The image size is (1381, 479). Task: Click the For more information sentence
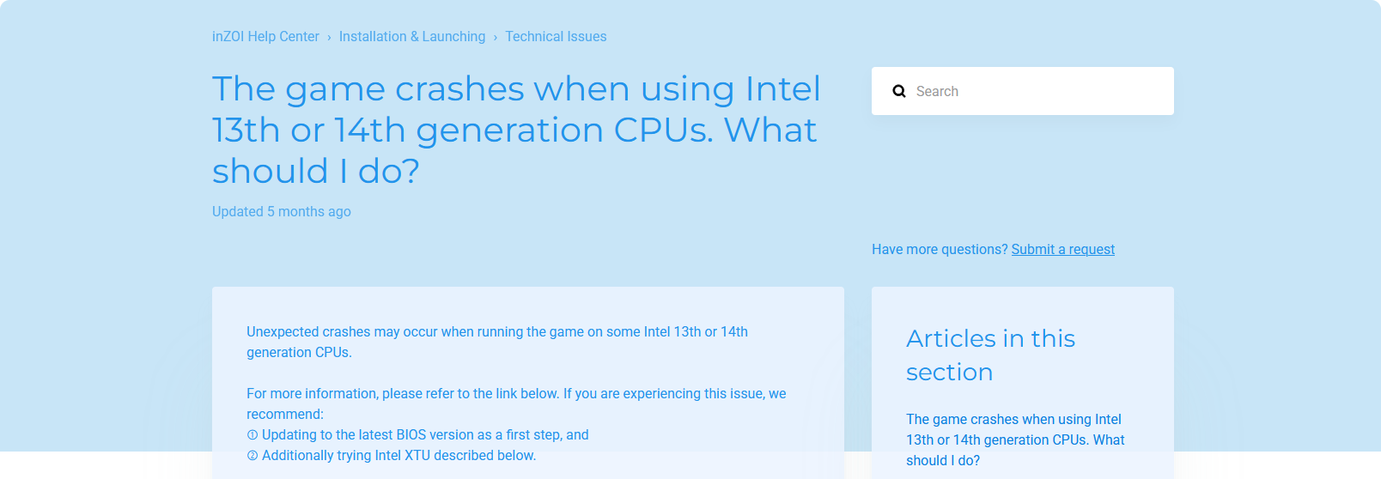click(515, 394)
